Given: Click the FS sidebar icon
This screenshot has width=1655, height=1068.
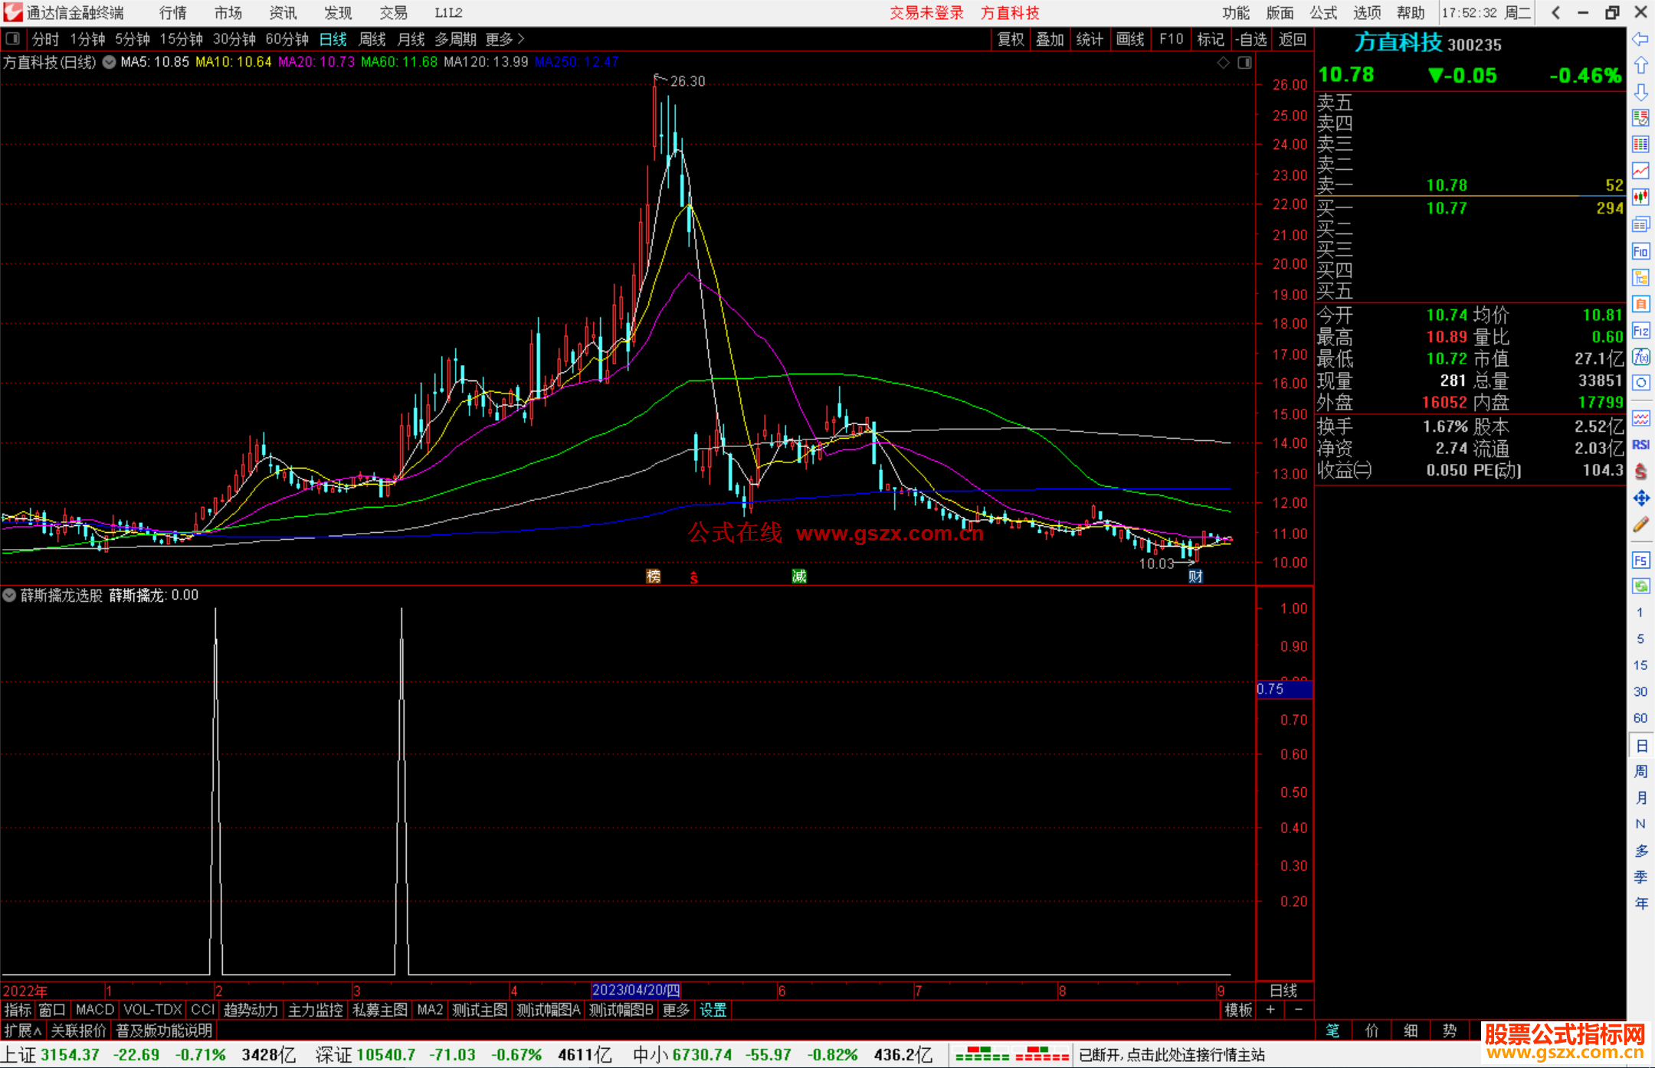Looking at the screenshot, I should tap(1640, 560).
